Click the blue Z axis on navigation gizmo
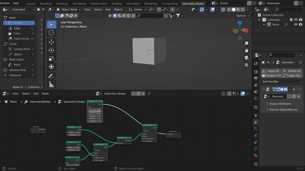 click(240, 23)
